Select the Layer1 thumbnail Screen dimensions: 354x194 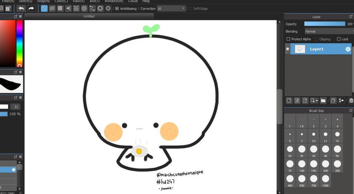[300, 49]
